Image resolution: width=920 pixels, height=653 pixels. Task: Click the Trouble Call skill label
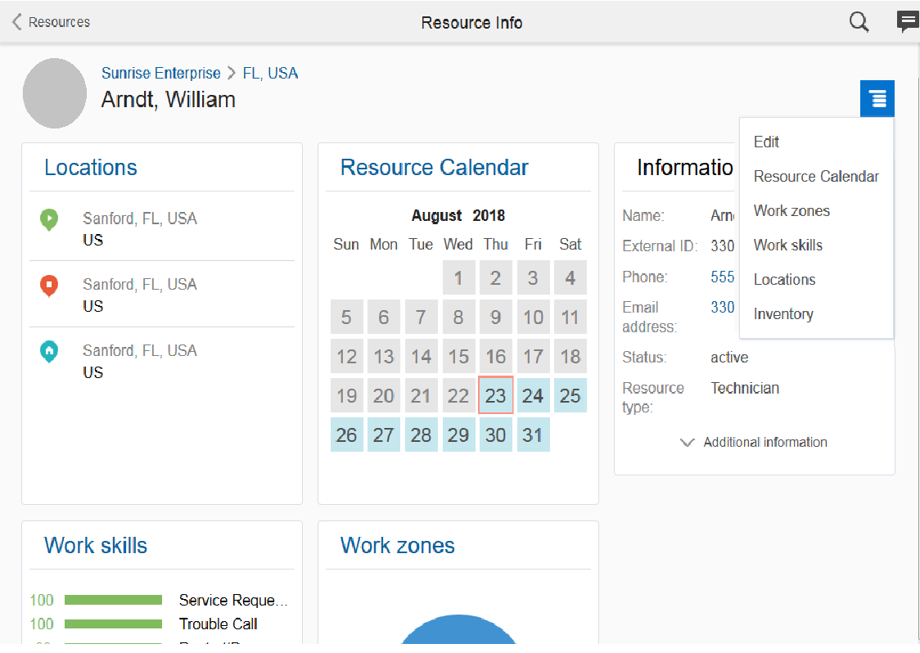(219, 624)
